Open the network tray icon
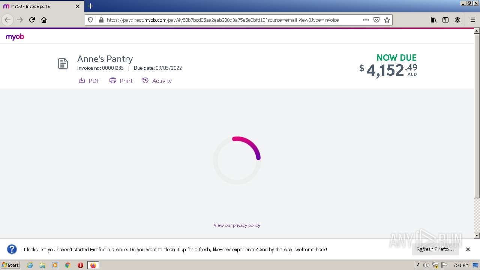 coord(435,265)
